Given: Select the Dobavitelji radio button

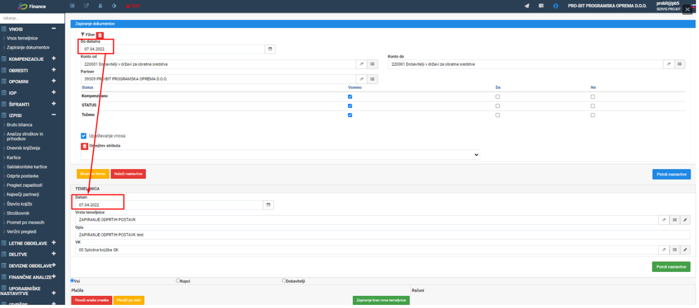Looking at the screenshot, I should (x=284, y=281).
